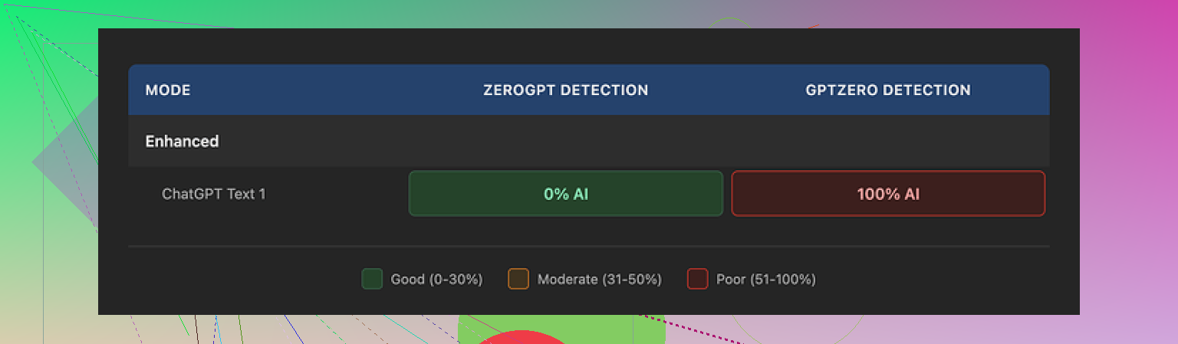The image size is (1178, 344).
Task: Click the Poor (51-100%) legend text
Action: [765, 280]
